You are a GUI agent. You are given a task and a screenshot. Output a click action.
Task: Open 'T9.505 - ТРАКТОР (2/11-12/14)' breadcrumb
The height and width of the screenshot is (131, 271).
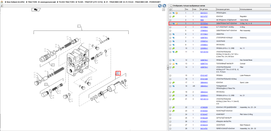click(x=89, y=2)
